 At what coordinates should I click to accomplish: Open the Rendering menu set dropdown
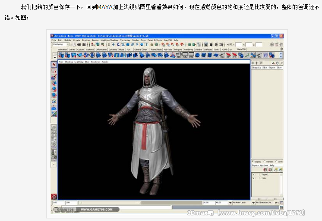click(x=68, y=44)
